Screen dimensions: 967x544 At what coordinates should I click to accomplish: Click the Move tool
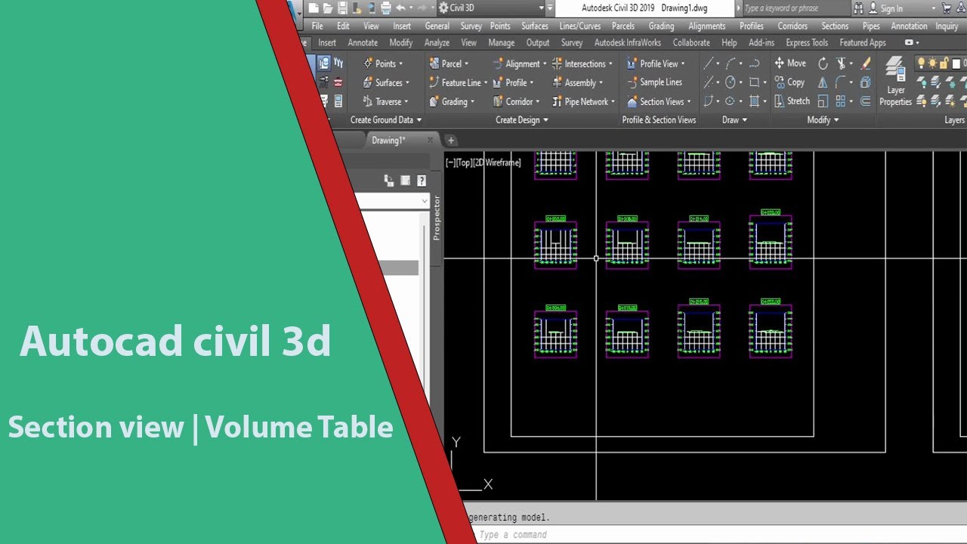click(x=790, y=63)
